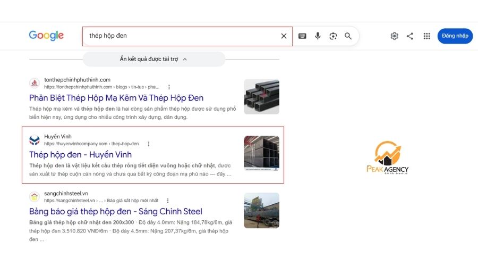
Task: Click the Sáng Chinh Steel result thumbnail
Action: point(261,211)
